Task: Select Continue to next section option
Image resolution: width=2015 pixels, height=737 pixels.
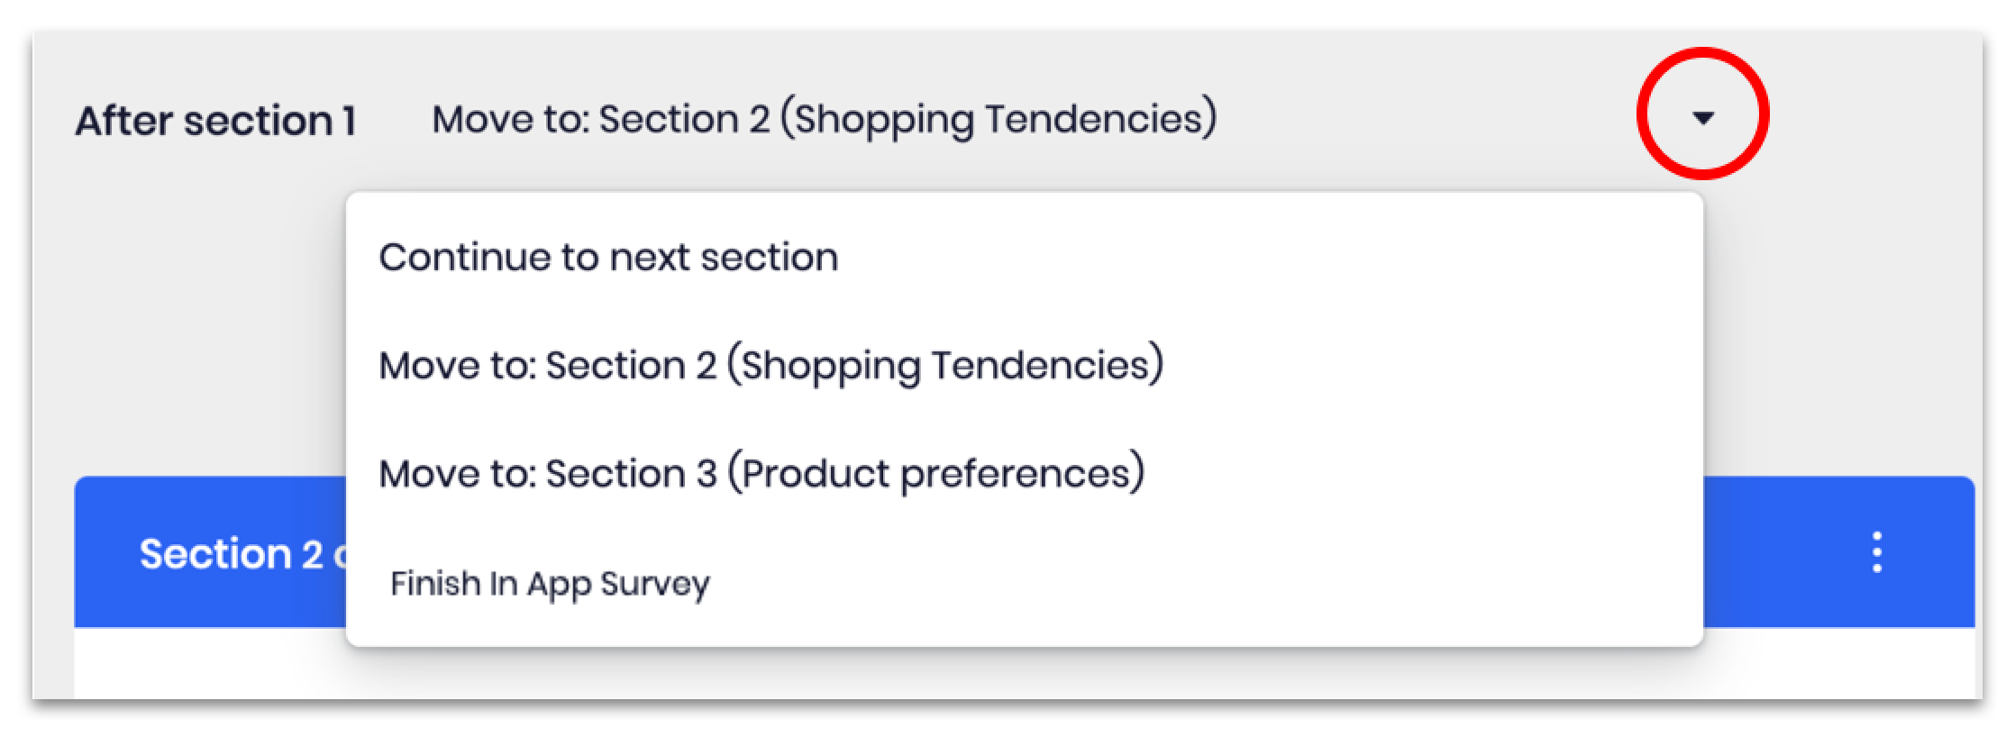Action: (608, 257)
